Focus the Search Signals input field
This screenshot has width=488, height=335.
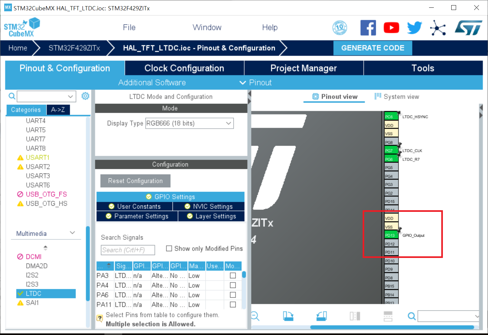pos(128,250)
